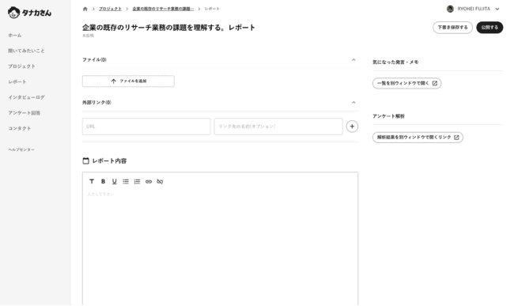Toggle underline formatting in editor
The image size is (514, 306).
pos(115,182)
